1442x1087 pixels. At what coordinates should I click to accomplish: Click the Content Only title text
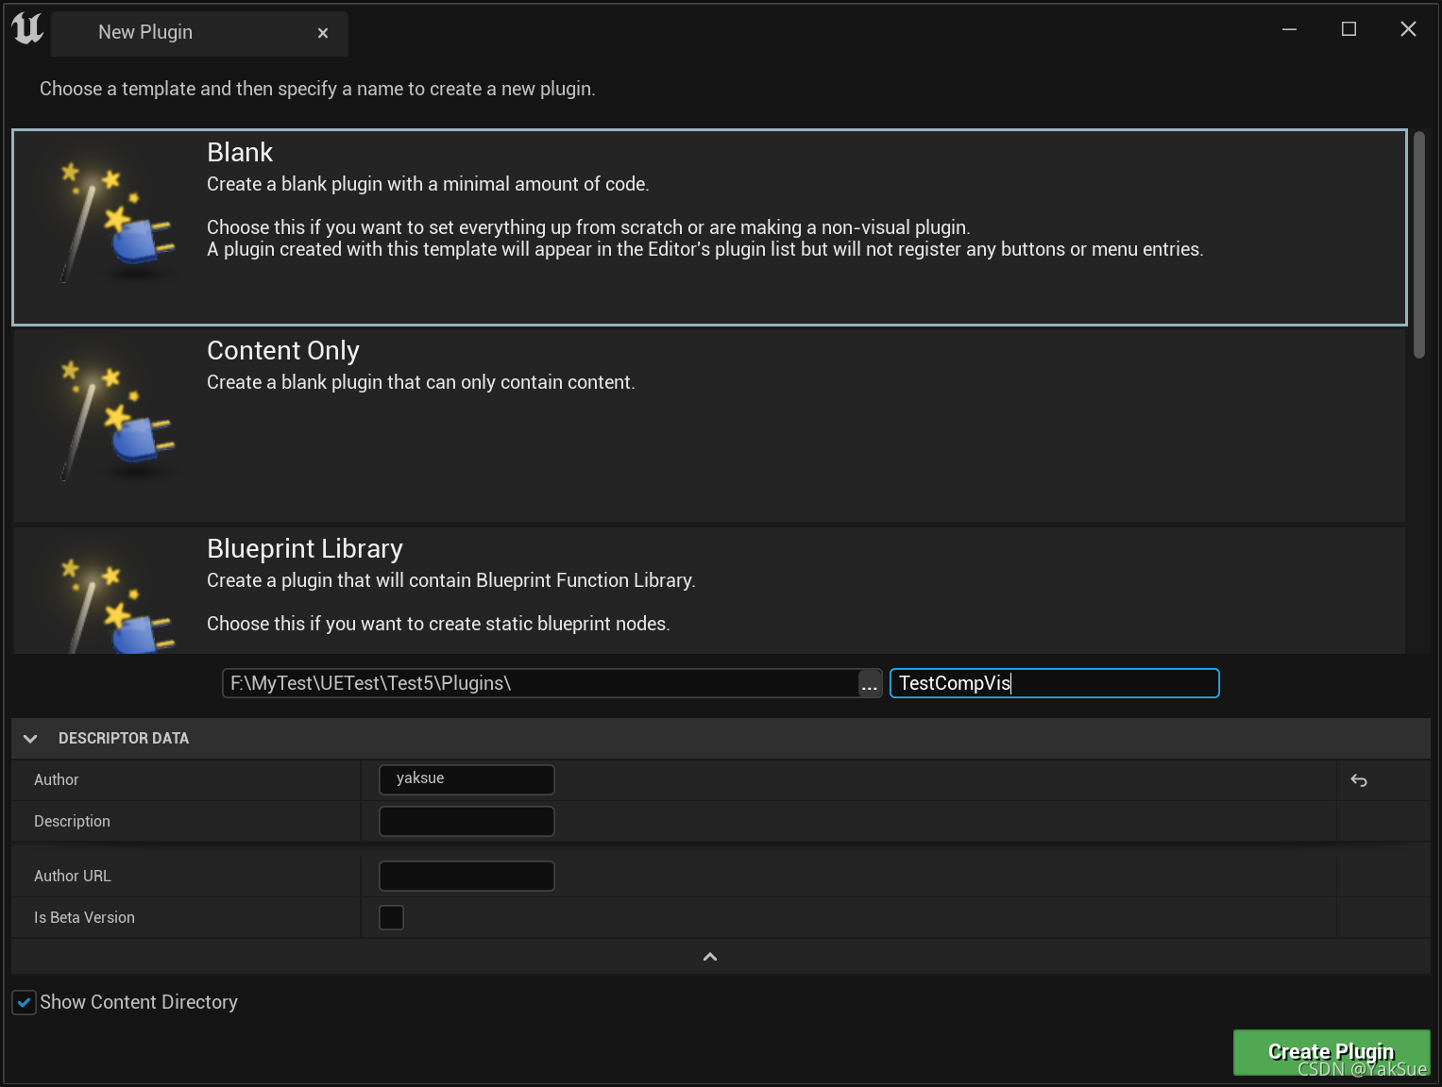pos(283,351)
